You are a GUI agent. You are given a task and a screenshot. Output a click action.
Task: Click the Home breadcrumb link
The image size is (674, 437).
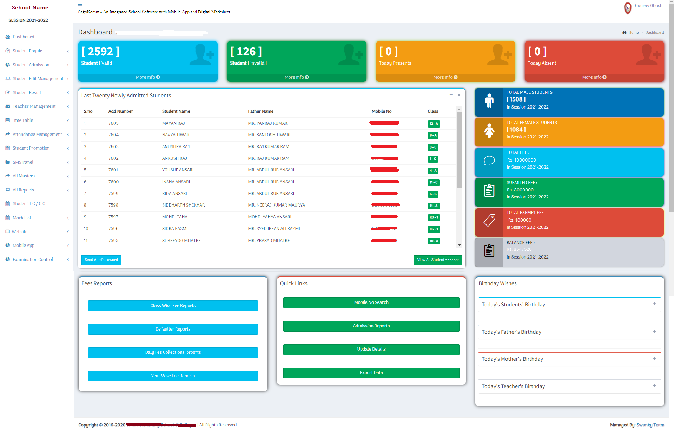point(633,33)
